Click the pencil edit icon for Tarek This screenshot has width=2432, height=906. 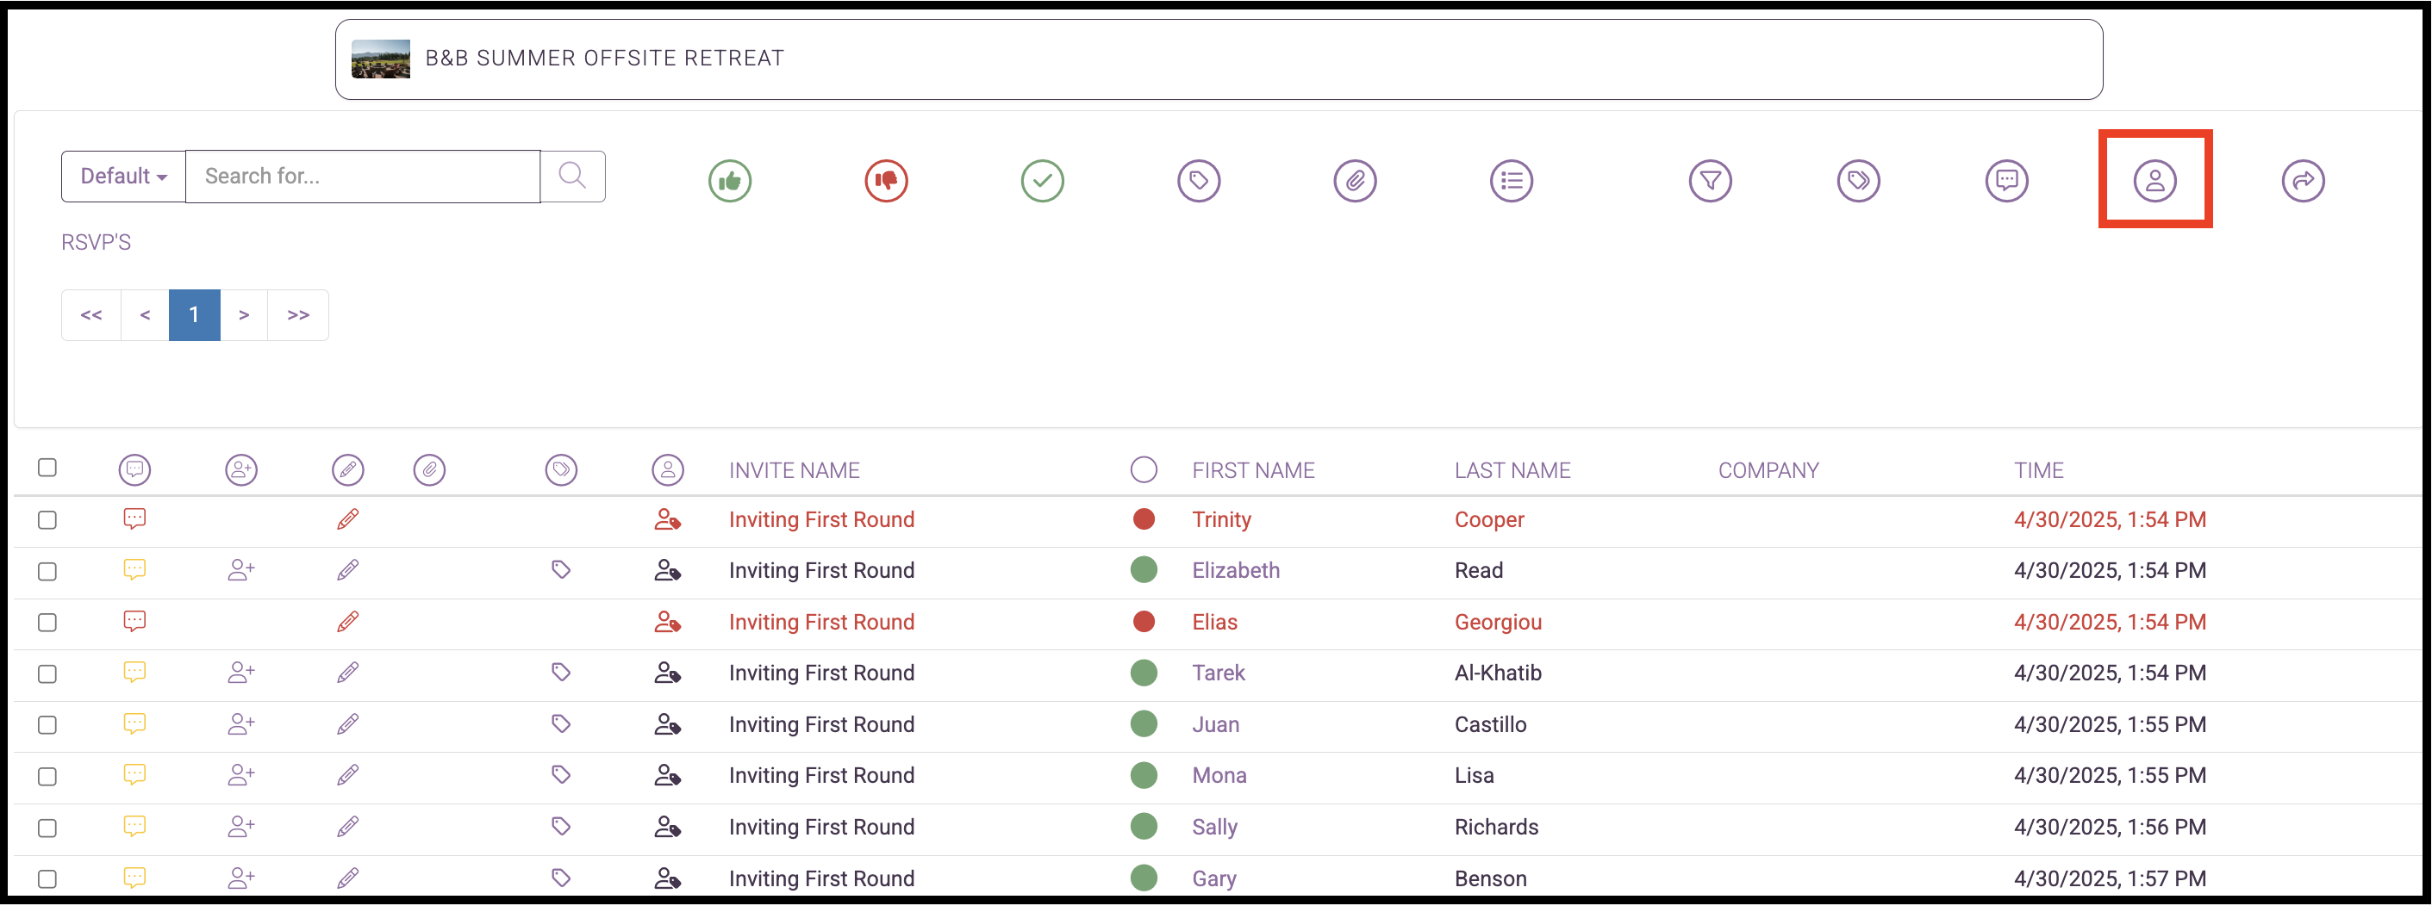[x=347, y=673]
